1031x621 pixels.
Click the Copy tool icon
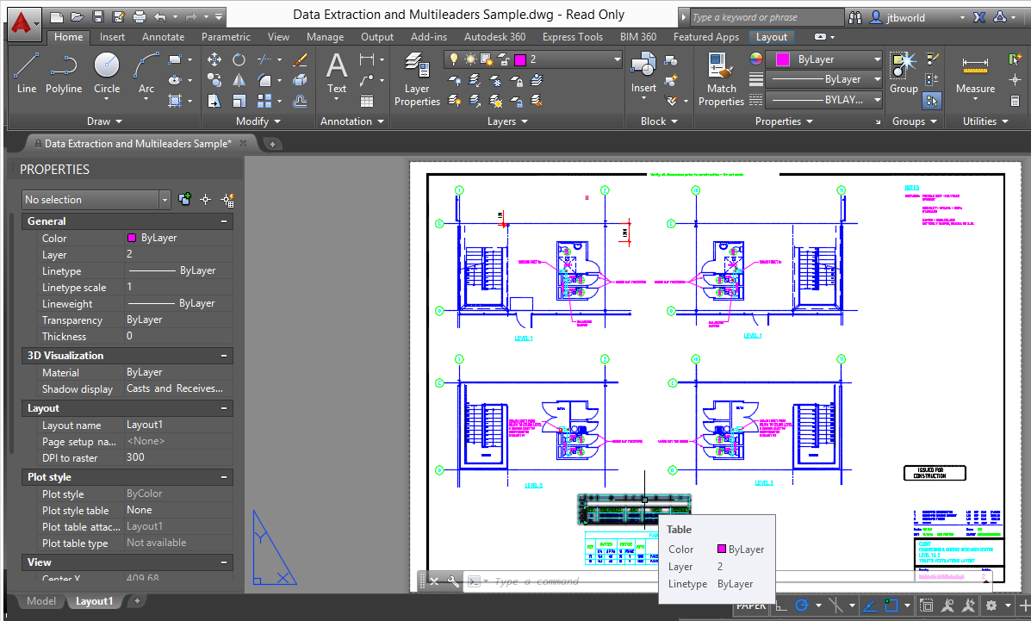pos(214,80)
